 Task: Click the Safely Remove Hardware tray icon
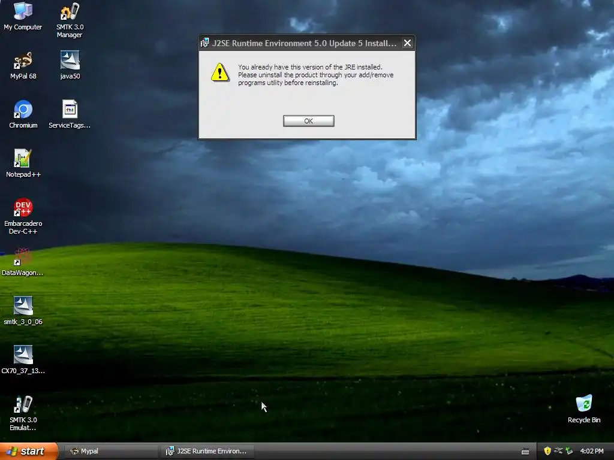coord(569,451)
